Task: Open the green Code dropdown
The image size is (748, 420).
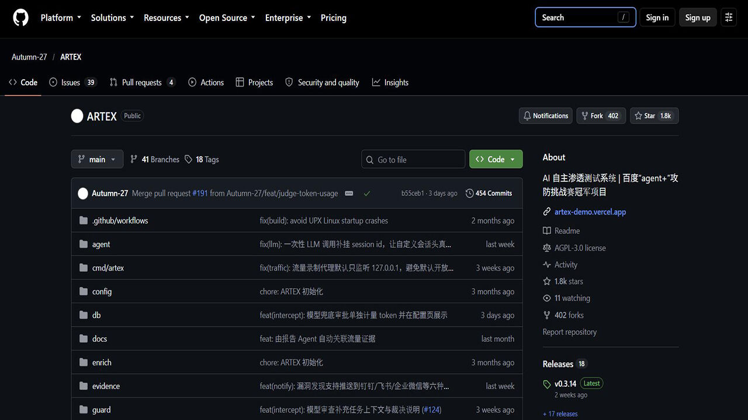Action: (x=496, y=159)
